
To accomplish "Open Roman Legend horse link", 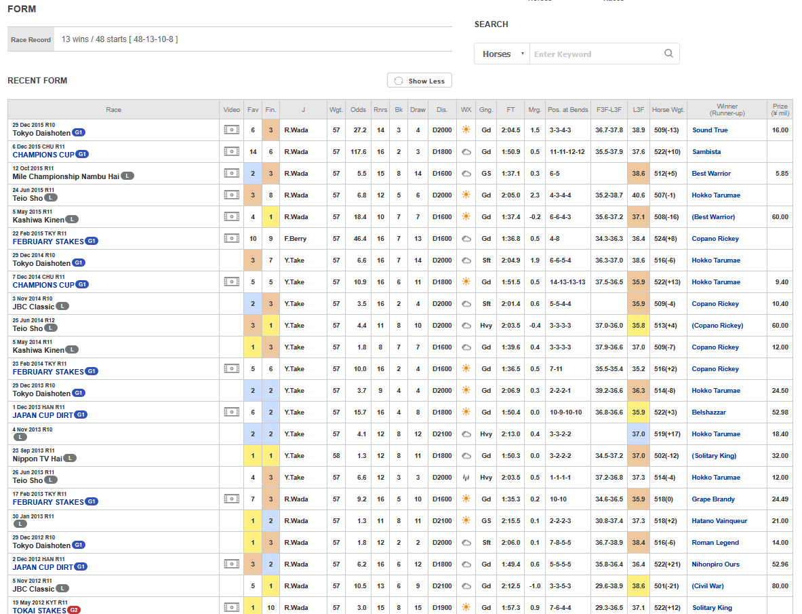I will click(715, 542).
